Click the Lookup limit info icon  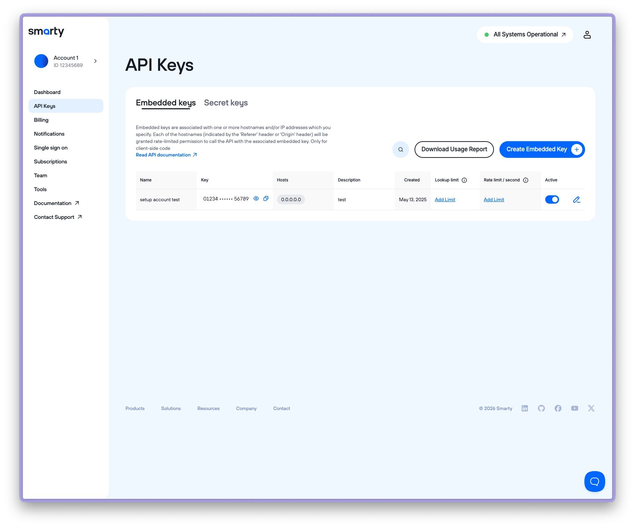click(x=464, y=180)
